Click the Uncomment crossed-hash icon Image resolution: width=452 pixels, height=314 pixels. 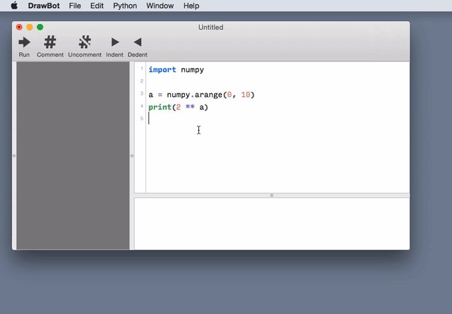point(85,42)
